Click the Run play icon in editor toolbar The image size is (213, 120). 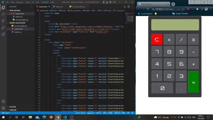click(125, 7)
